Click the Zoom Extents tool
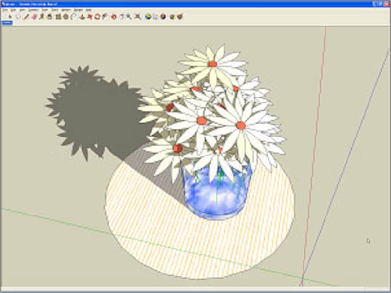The image size is (391, 293). [x=137, y=17]
